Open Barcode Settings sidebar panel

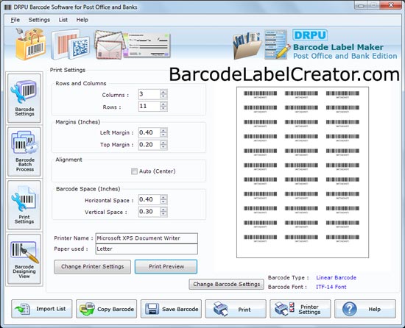[24, 99]
